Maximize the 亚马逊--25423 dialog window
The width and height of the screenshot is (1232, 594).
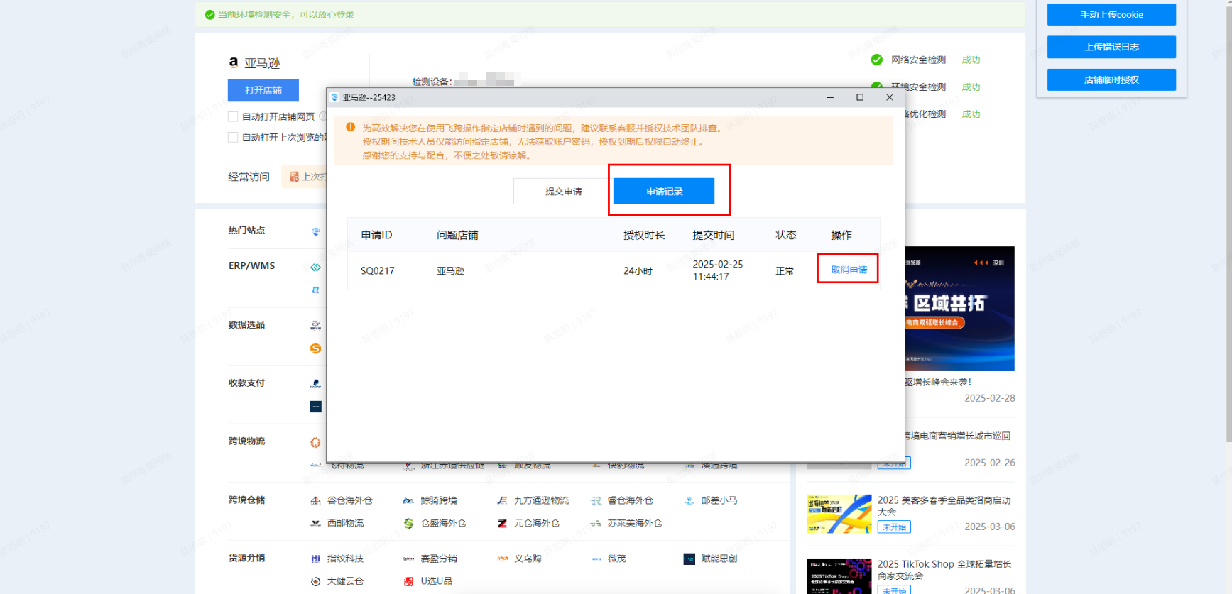coord(860,97)
